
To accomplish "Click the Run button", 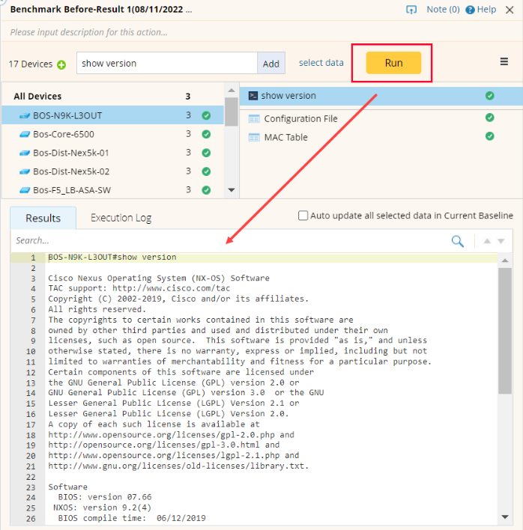I will point(394,63).
